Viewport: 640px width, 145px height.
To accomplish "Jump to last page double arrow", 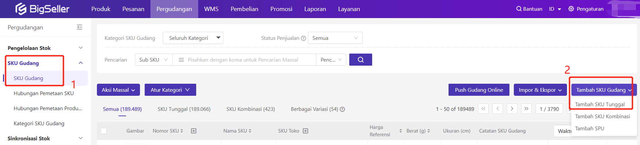I will (x=526, y=109).
